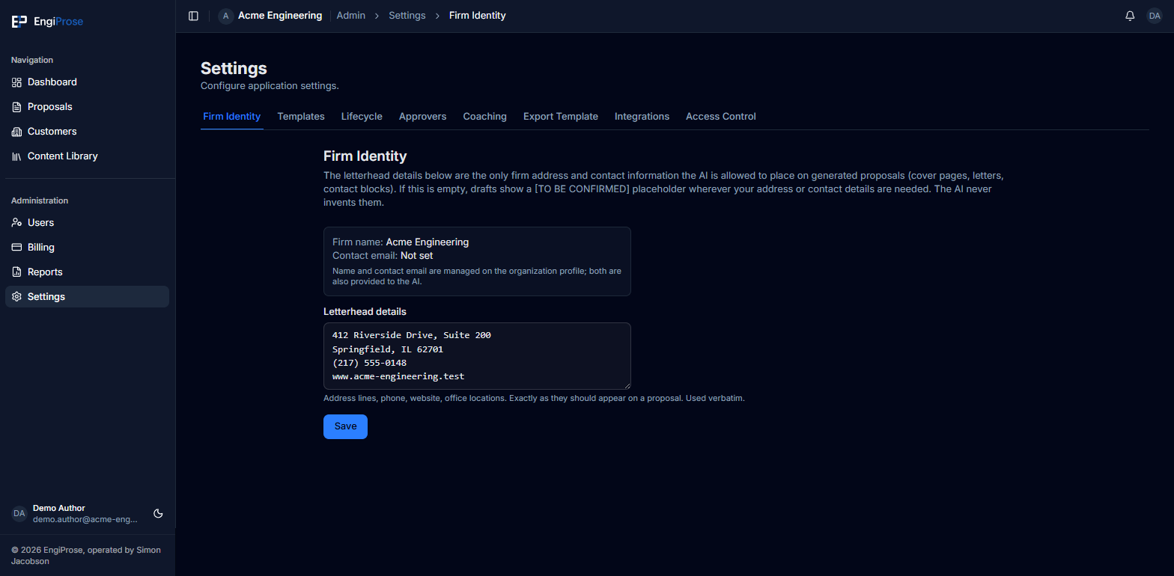Click the 'Contact email: Not set' text

click(x=383, y=256)
